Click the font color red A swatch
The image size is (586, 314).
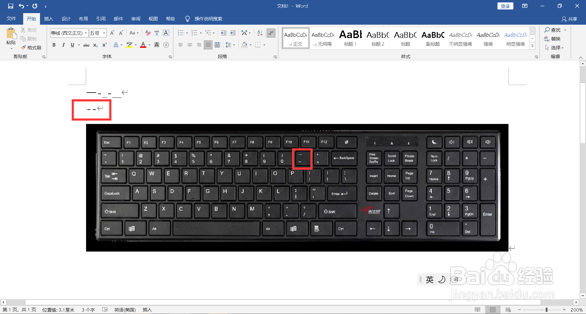[x=143, y=45]
